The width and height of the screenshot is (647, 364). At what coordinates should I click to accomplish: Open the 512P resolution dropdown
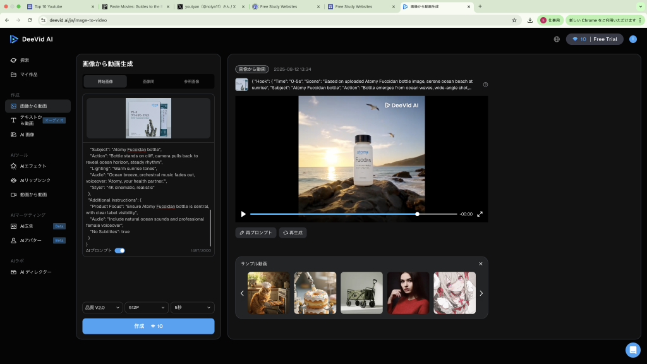click(148, 308)
